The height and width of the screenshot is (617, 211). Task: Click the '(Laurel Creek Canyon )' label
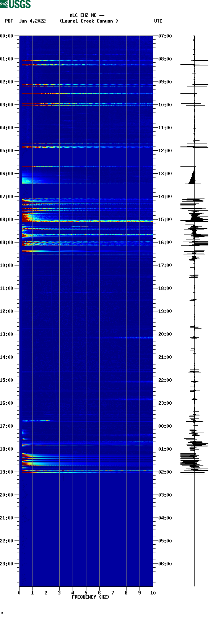[89, 21]
